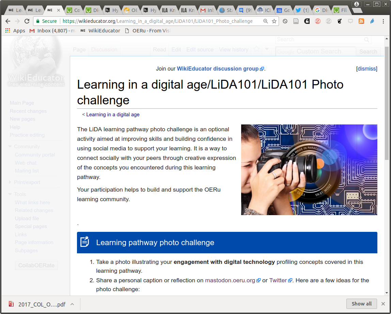
Task: Click the open padlock extension icon
Action: [x=307, y=21]
